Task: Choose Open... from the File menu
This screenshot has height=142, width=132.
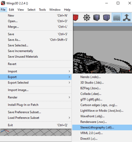Action: (36, 21)
